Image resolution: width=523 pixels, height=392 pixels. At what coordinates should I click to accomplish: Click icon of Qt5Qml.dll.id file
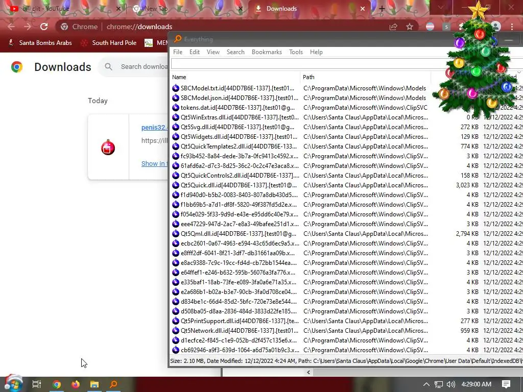[x=176, y=234]
